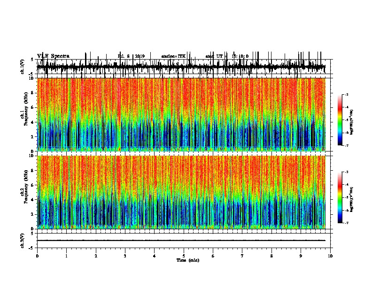Click the ch.1 colorbar "log(PSD)" units label
This screenshot has height=287, width=372.
pyautogui.click(x=351, y=122)
